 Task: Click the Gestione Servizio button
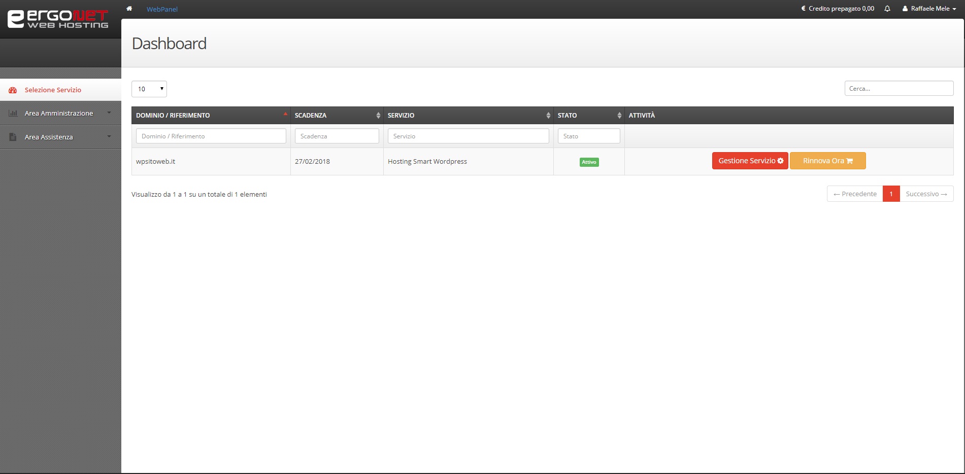pos(750,161)
